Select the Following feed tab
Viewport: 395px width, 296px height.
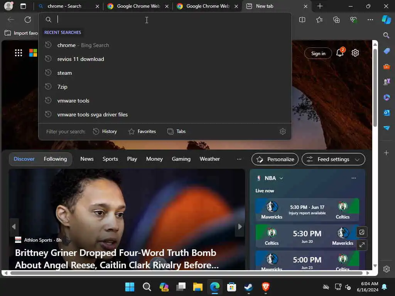56,159
